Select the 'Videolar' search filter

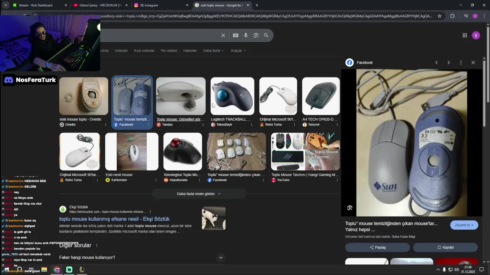click(x=121, y=51)
